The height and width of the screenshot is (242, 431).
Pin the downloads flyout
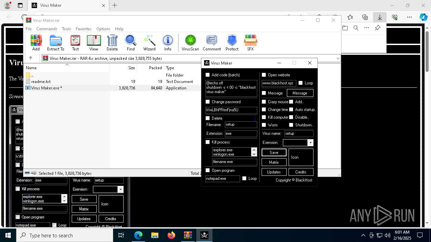click(x=378, y=28)
